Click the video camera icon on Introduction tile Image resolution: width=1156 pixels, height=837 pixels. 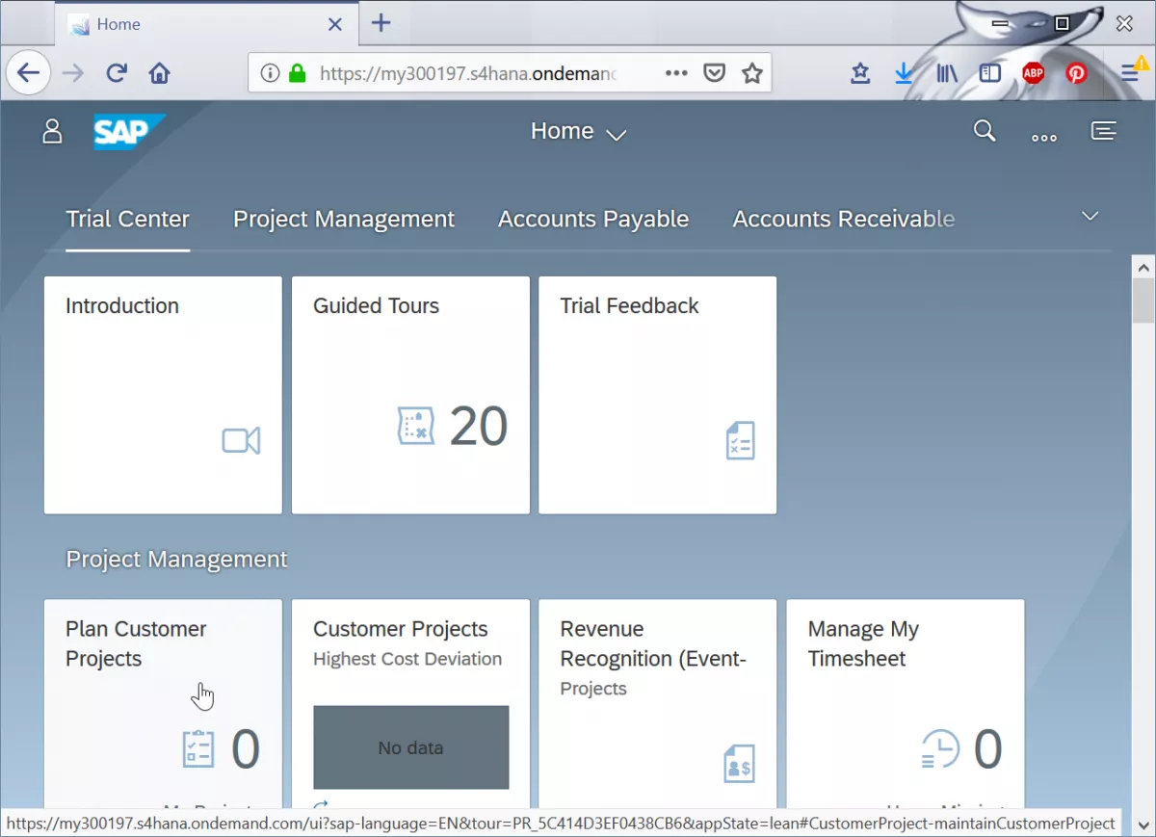(x=241, y=441)
